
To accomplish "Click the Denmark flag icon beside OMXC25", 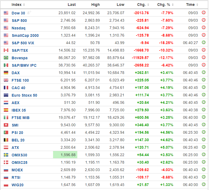I will point(6,162).
